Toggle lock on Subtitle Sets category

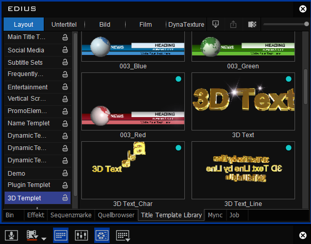65,62
